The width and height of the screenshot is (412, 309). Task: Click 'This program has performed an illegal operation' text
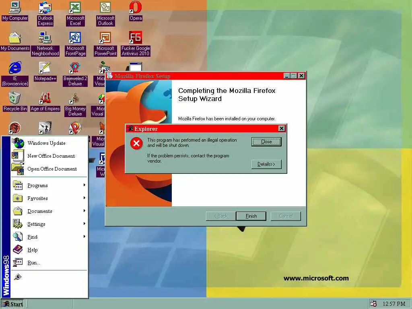pyautogui.click(x=192, y=143)
